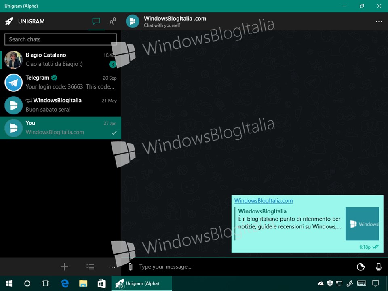Launch Microsoft Edge from the taskbar
This screenshot has height=291, width=388.
tap(65, 283)
